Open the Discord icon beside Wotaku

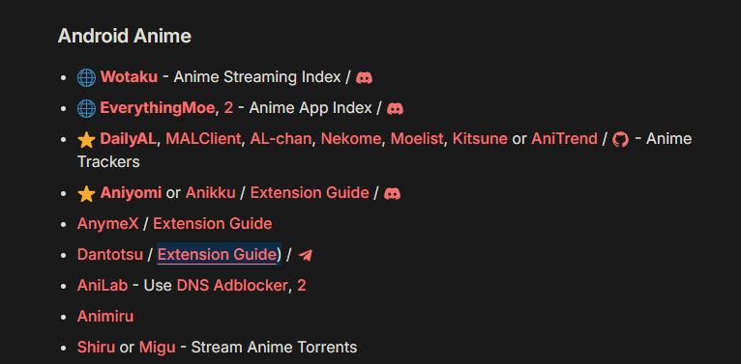(x=364, y=77)
